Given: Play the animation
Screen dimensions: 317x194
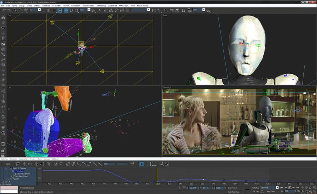Looking at the screenshot, I should point(290,188).
